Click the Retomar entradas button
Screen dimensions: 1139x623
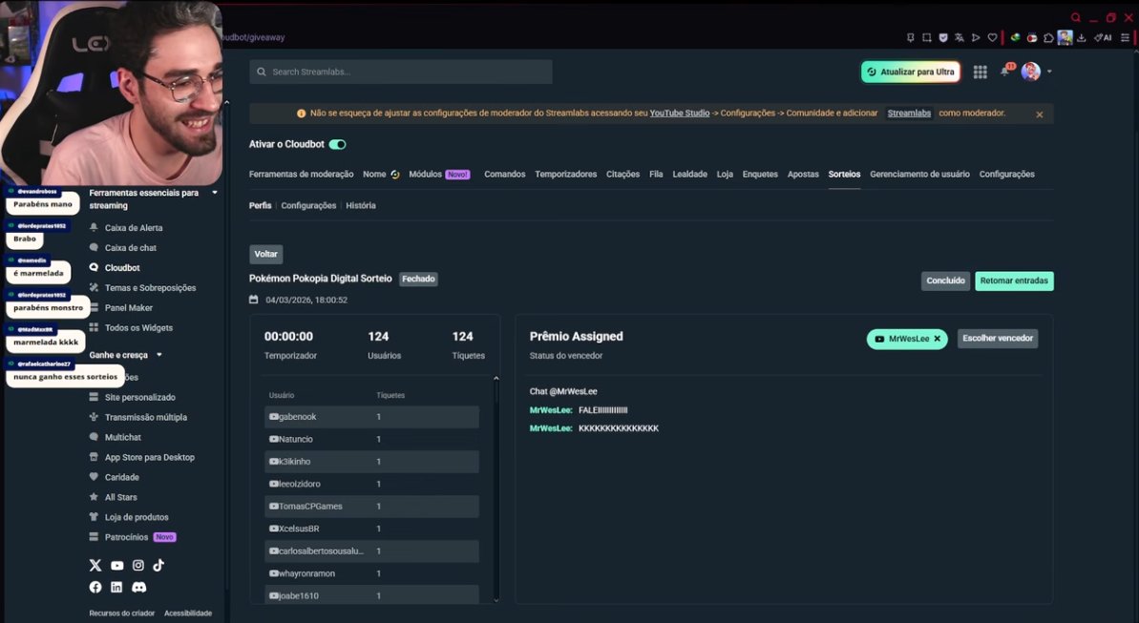(x=1014, y=280)
